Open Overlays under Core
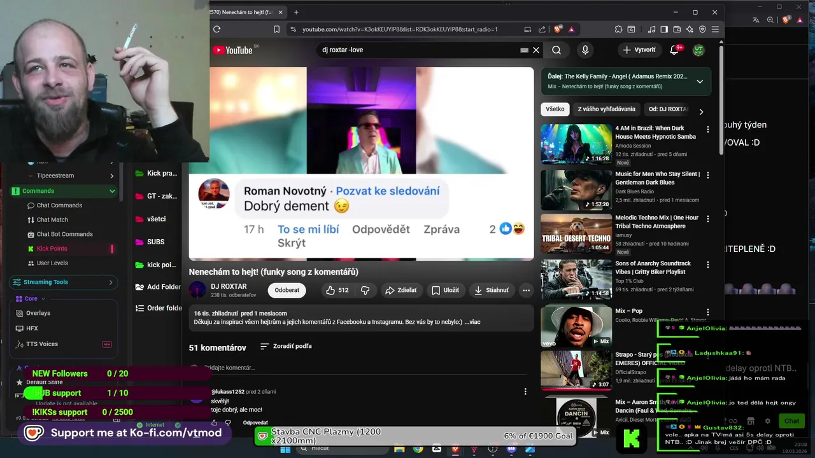The width and height of the screenshot is (815, 458). (38, 313)
